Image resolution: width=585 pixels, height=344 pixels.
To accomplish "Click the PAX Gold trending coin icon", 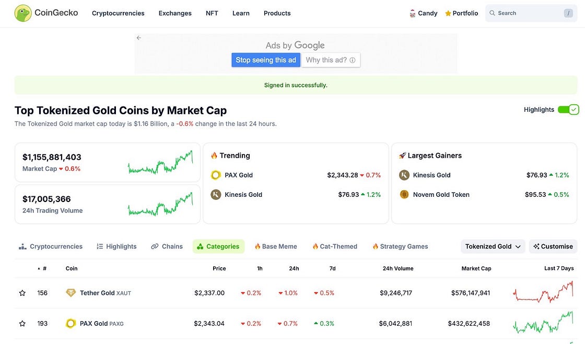I will (216, 175).
